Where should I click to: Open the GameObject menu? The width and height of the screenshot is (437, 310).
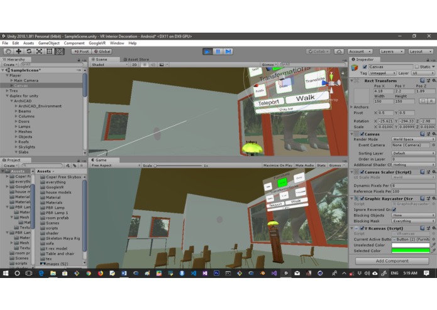pyautogui.click(x=49, y=43)
